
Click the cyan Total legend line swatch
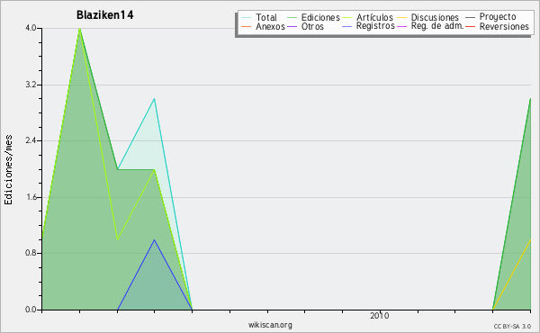[247, 18]
